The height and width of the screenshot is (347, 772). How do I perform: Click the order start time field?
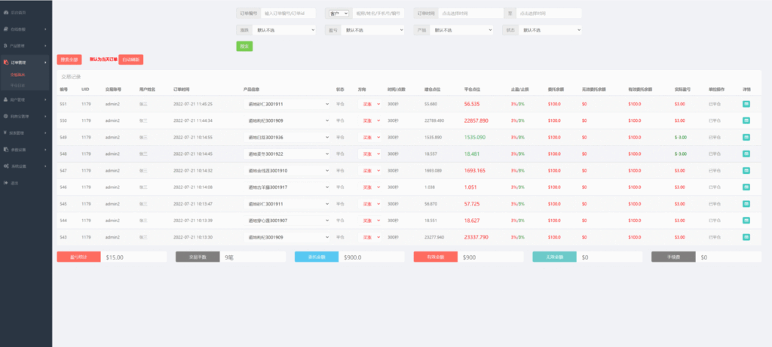470,14
